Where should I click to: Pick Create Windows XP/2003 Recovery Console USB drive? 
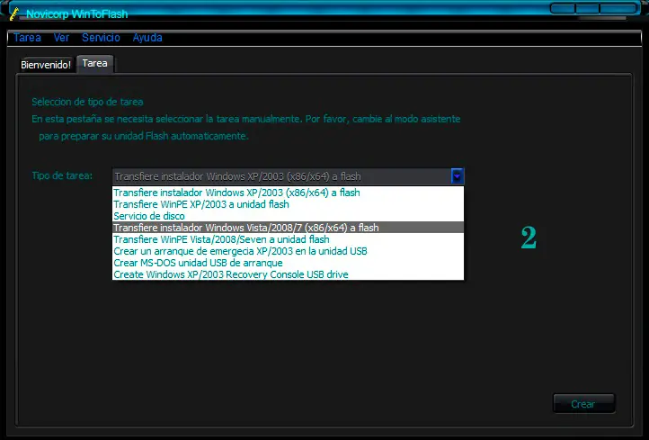288,274
